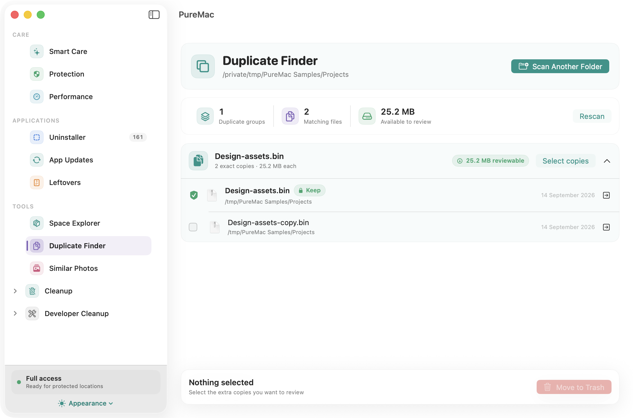Click the Cleanup trash icon
633x418 pixels.
tap(32, 291)
